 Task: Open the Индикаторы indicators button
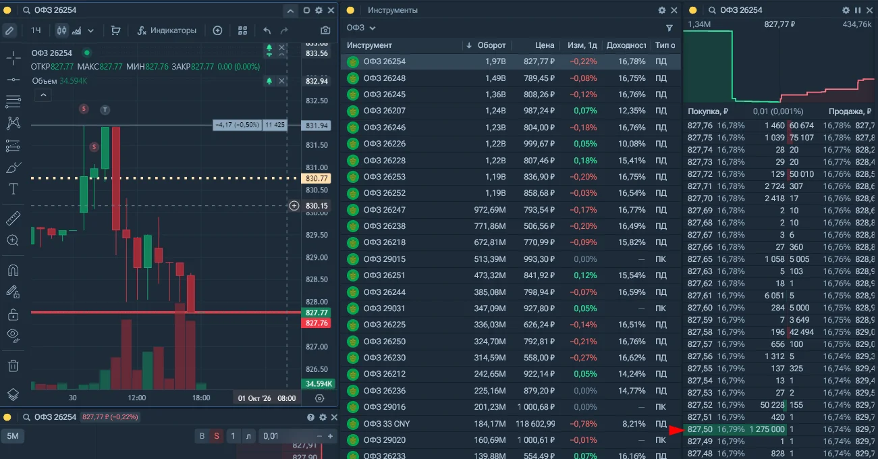click(166, 30)
